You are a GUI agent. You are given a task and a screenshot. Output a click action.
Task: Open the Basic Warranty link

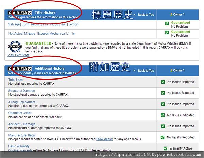pos(19,146)
